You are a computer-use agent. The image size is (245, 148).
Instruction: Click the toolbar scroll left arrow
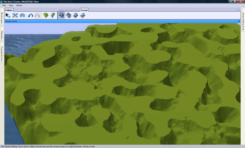pos(236,10)
